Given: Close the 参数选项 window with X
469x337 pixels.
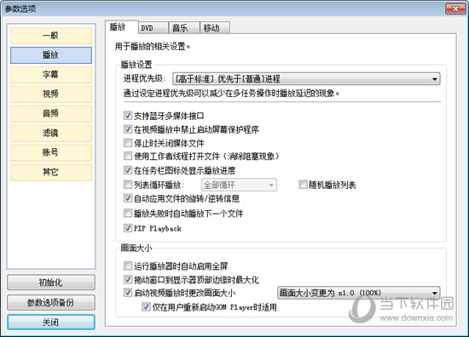Looking at the screenshot, I should [x=455, y=9].
